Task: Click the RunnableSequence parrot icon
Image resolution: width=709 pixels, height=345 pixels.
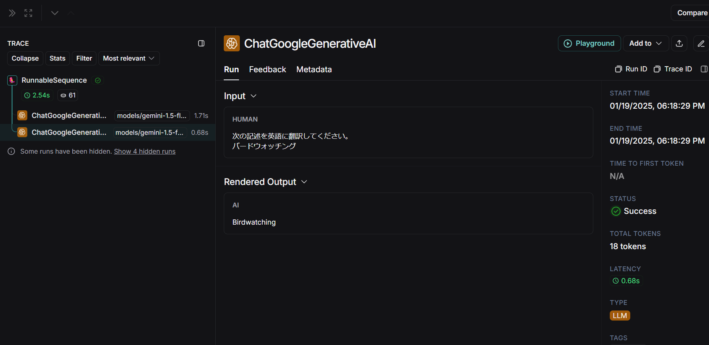Action: coord(12,80)
